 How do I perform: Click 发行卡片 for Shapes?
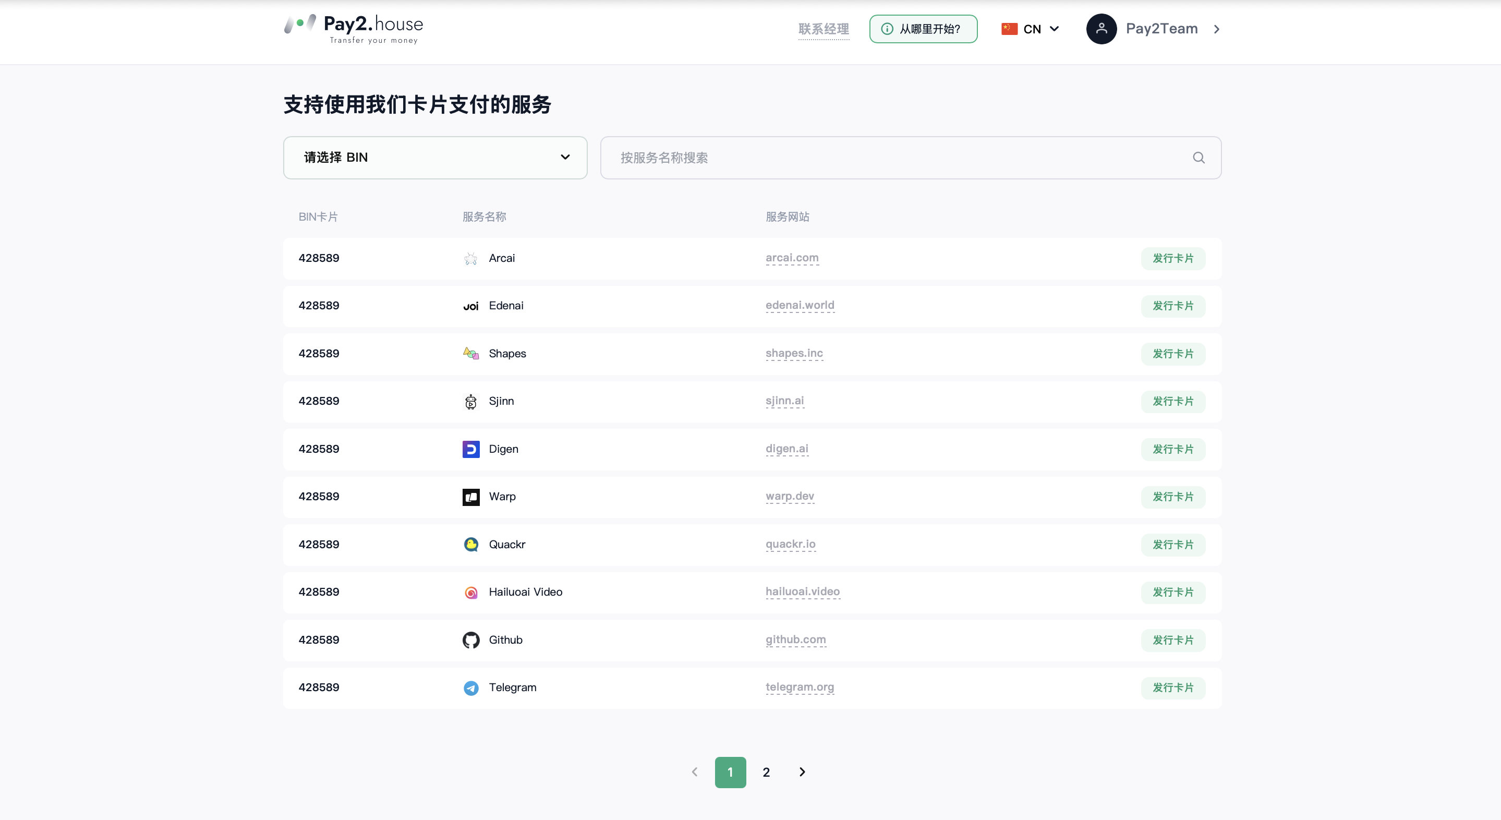[1173, 354]
